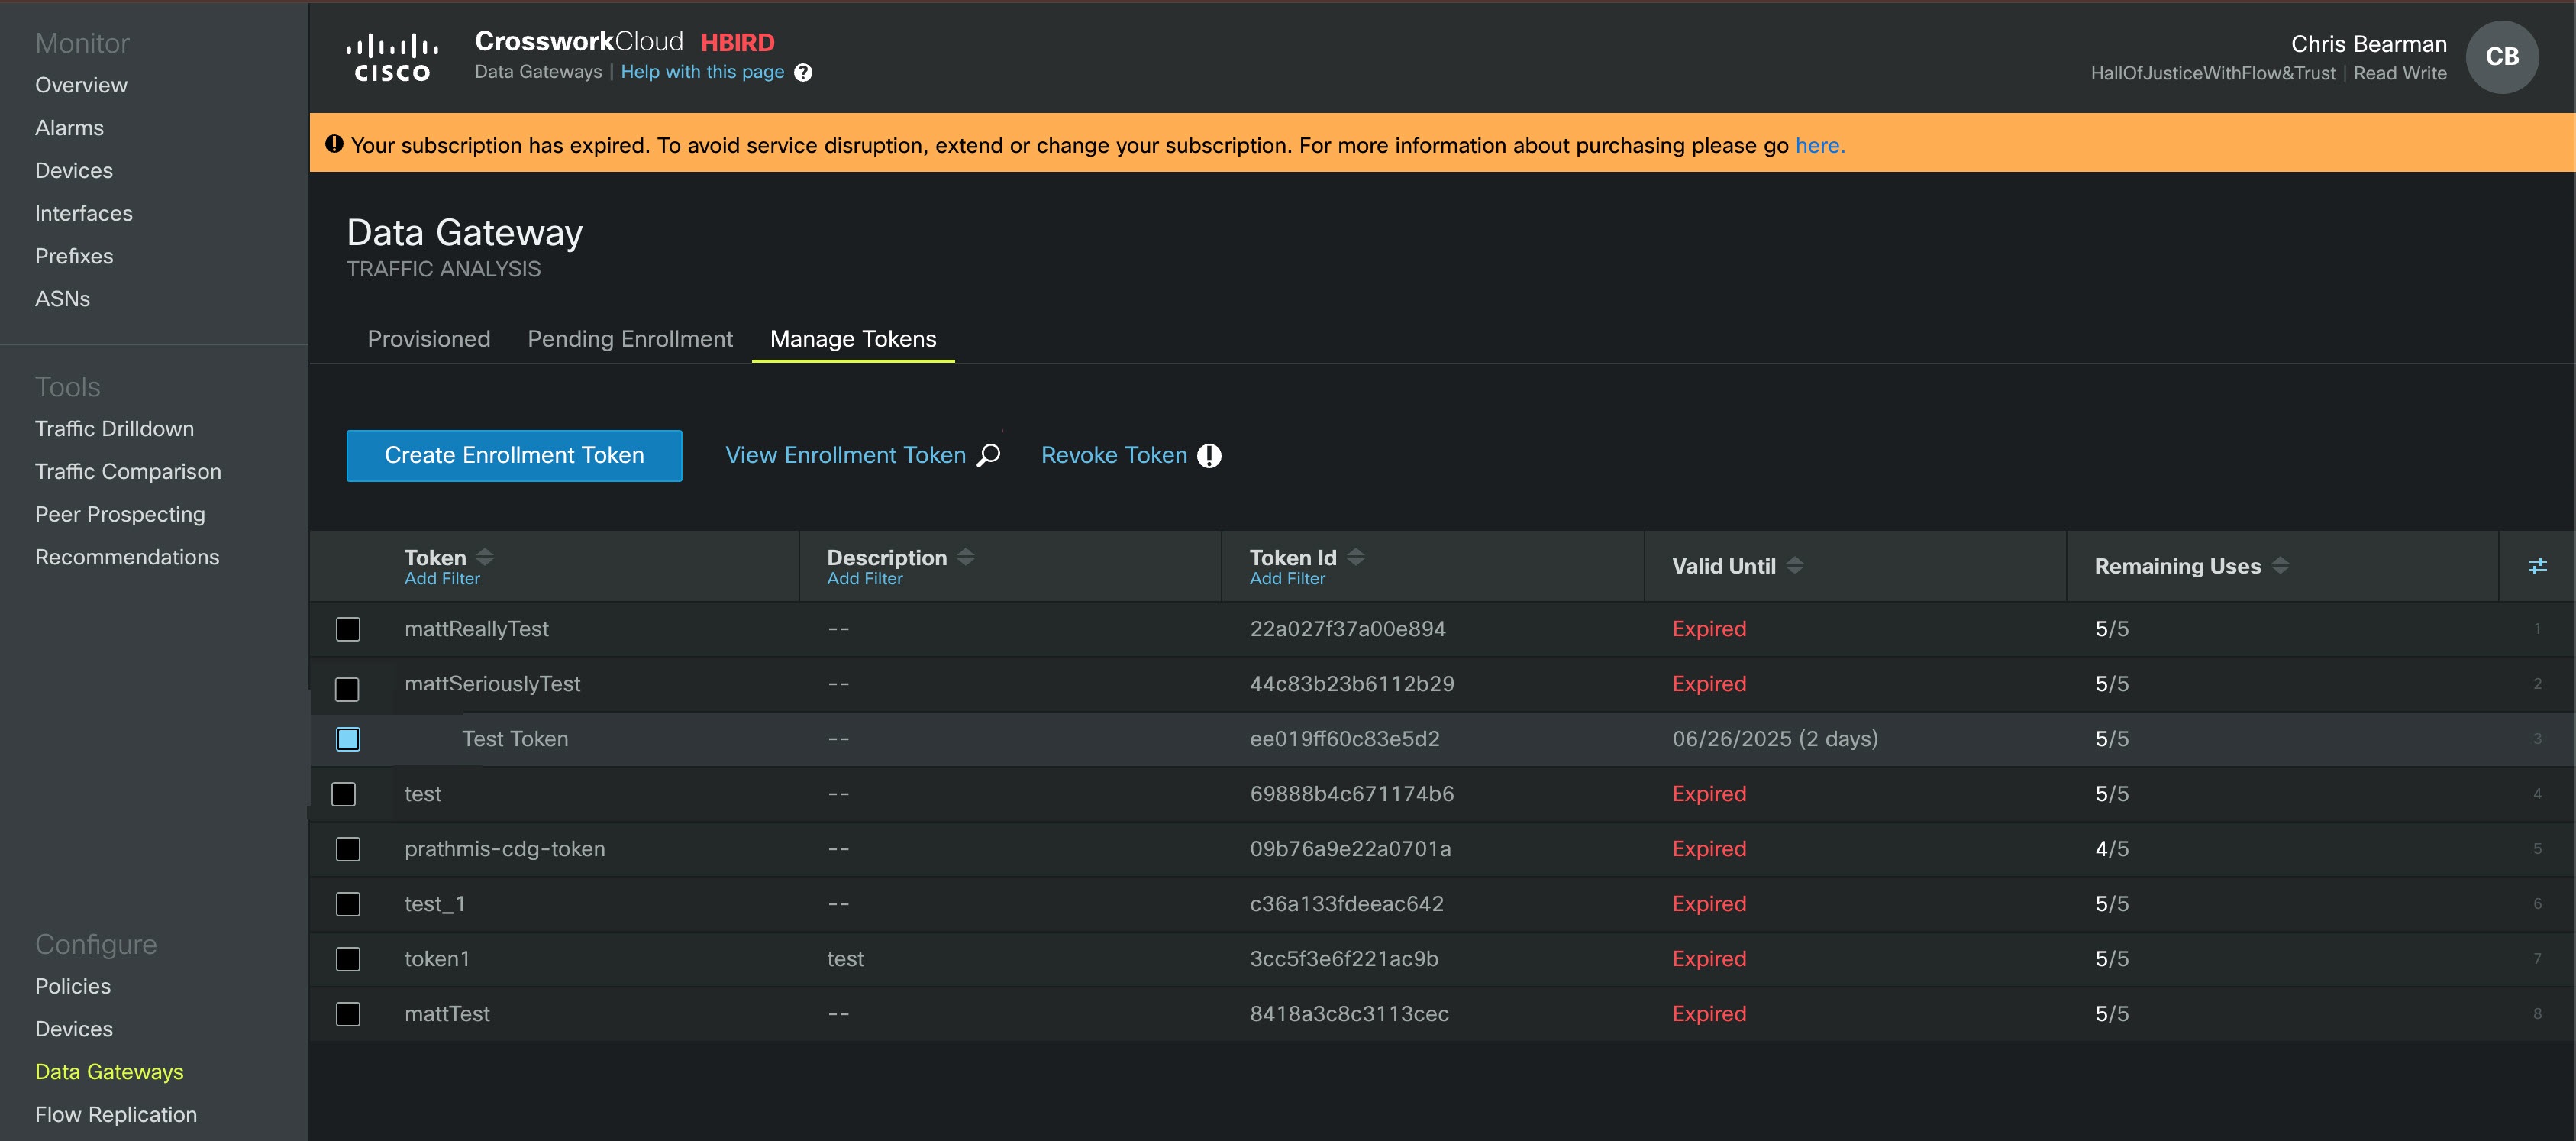This screenshot has width=2576, height=1141.
Task: Uncheck the Test Token checkbox
Action: [x=348, y=739]
